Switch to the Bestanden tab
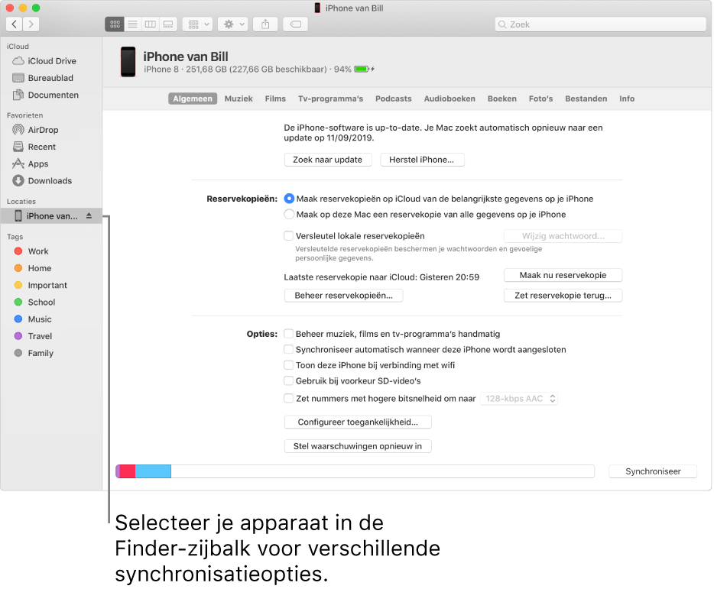Image resolution: width=714 pixels, height=589 pixels. (x=586, y=99)
